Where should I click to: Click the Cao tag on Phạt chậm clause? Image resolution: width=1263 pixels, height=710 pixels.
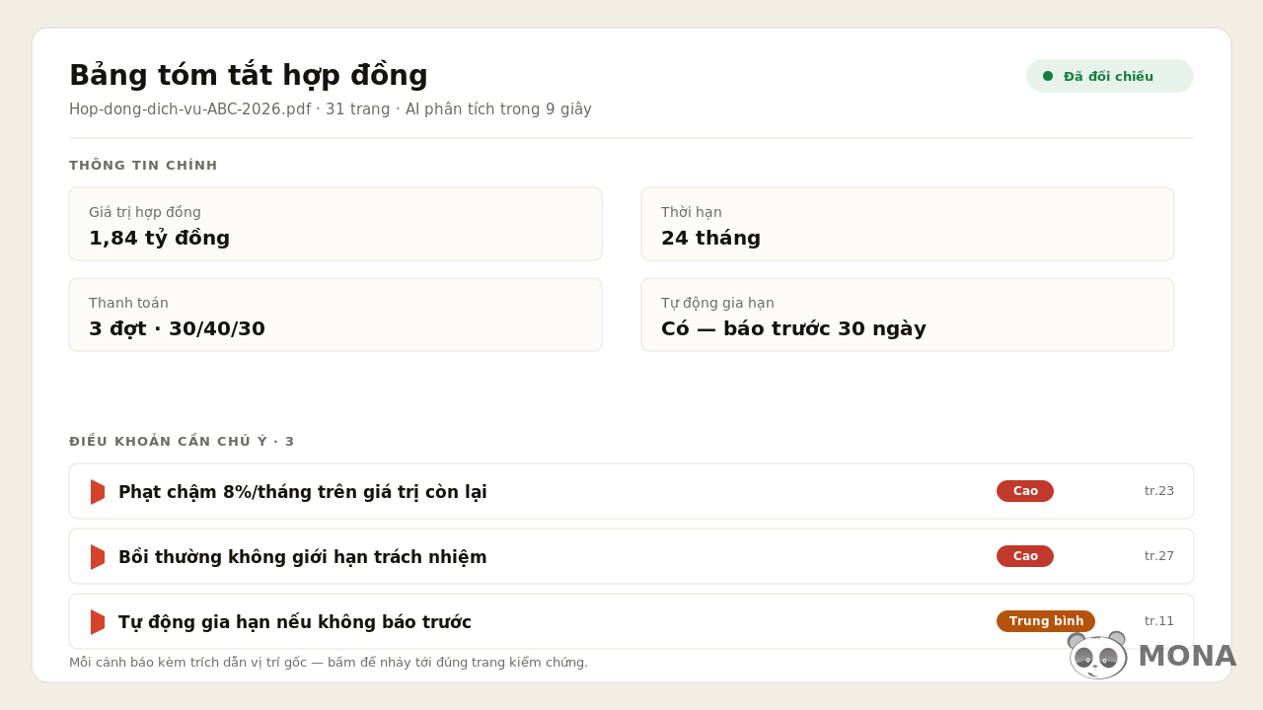click(x=1025, y=491)
